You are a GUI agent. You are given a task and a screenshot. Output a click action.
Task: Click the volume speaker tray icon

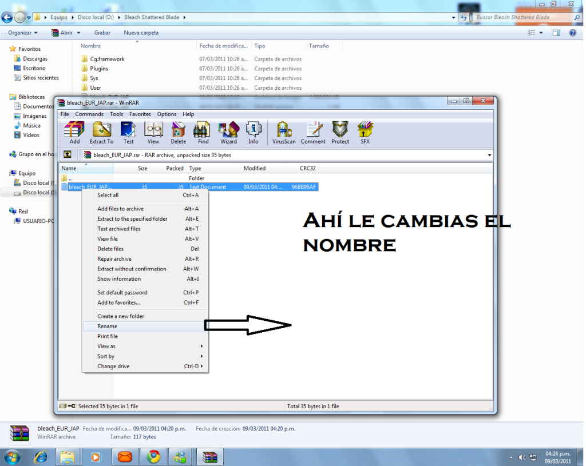(x=522, y=457)
